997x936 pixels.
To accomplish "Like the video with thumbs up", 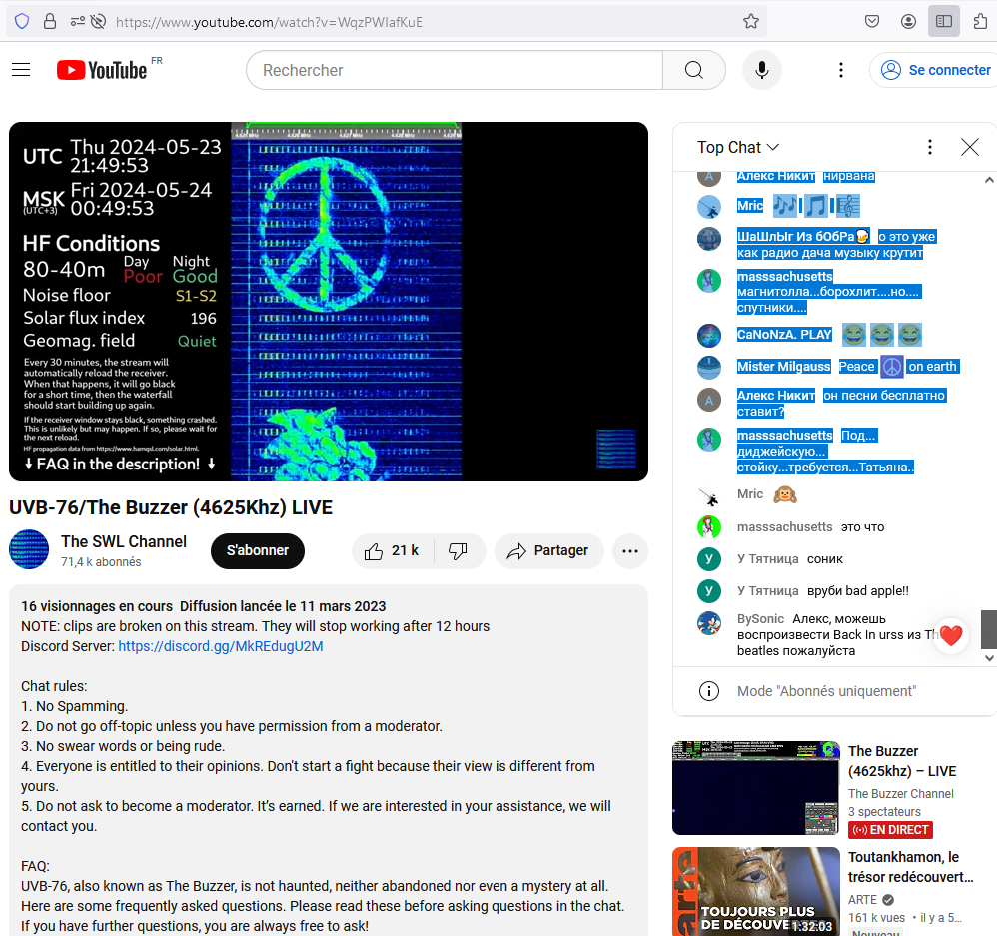I will point(392,550).
